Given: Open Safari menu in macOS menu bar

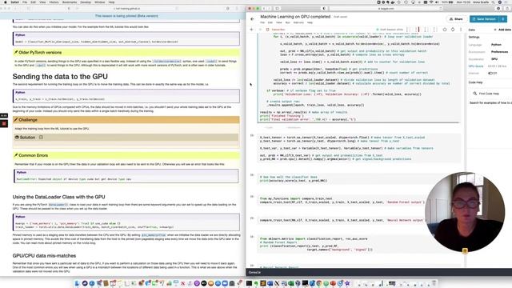Looking at the screenshot, I should point(14,2).
